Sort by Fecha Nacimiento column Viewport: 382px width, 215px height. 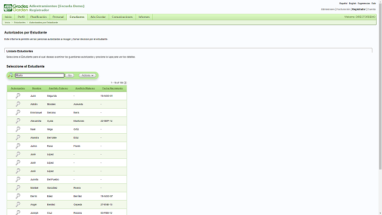[113, 88]
